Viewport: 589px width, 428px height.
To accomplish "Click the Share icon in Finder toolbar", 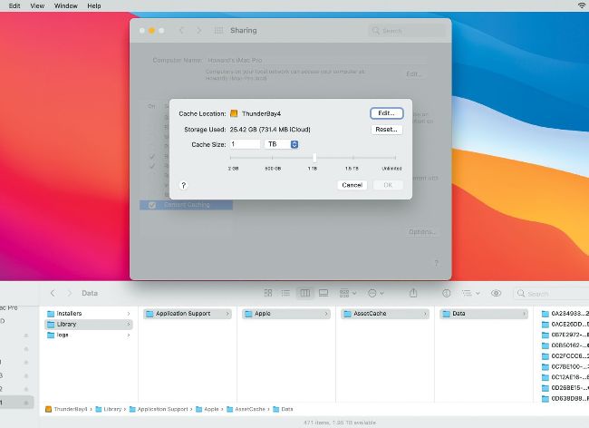I will pyautogui.click(x=413, y=293).
